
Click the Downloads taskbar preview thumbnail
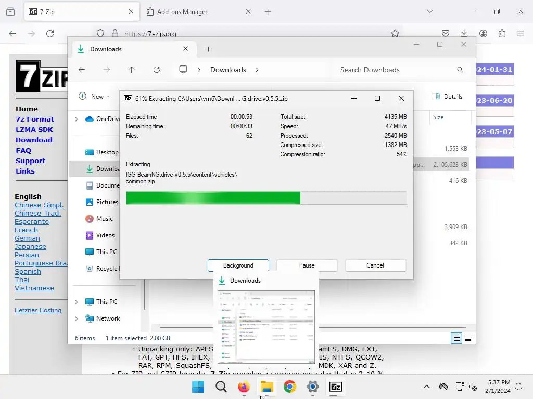pos(266,327)
